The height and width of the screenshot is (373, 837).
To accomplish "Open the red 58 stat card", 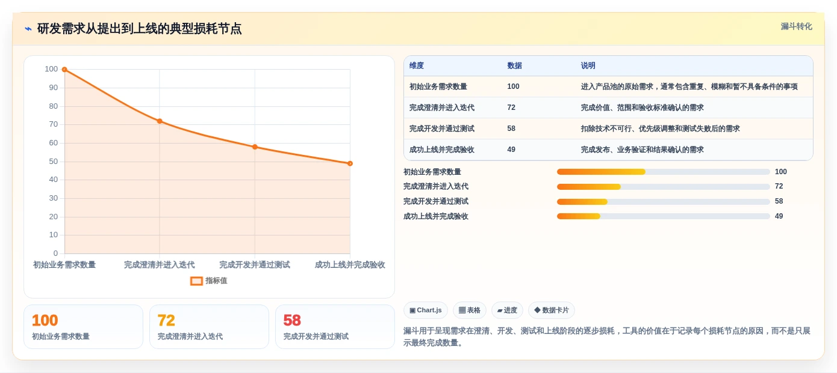I will 335,327.
